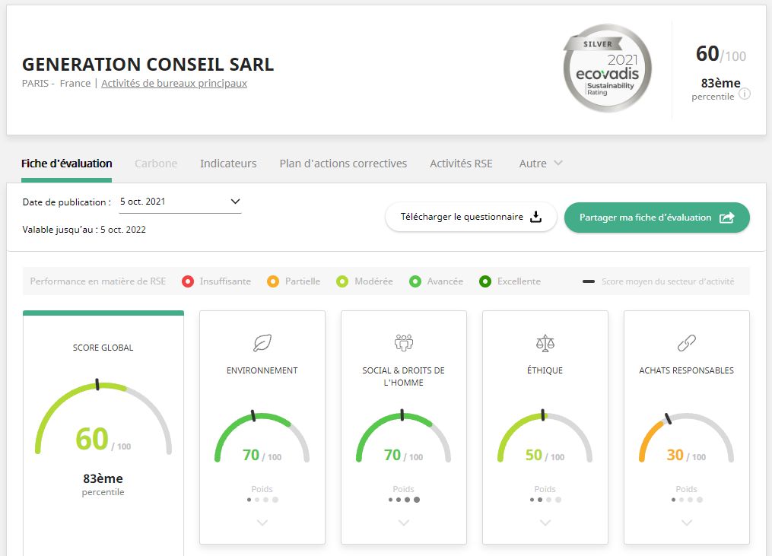Open the percentile info icon
The height and width of the screenshot is (556, 772).
(745, 94)
